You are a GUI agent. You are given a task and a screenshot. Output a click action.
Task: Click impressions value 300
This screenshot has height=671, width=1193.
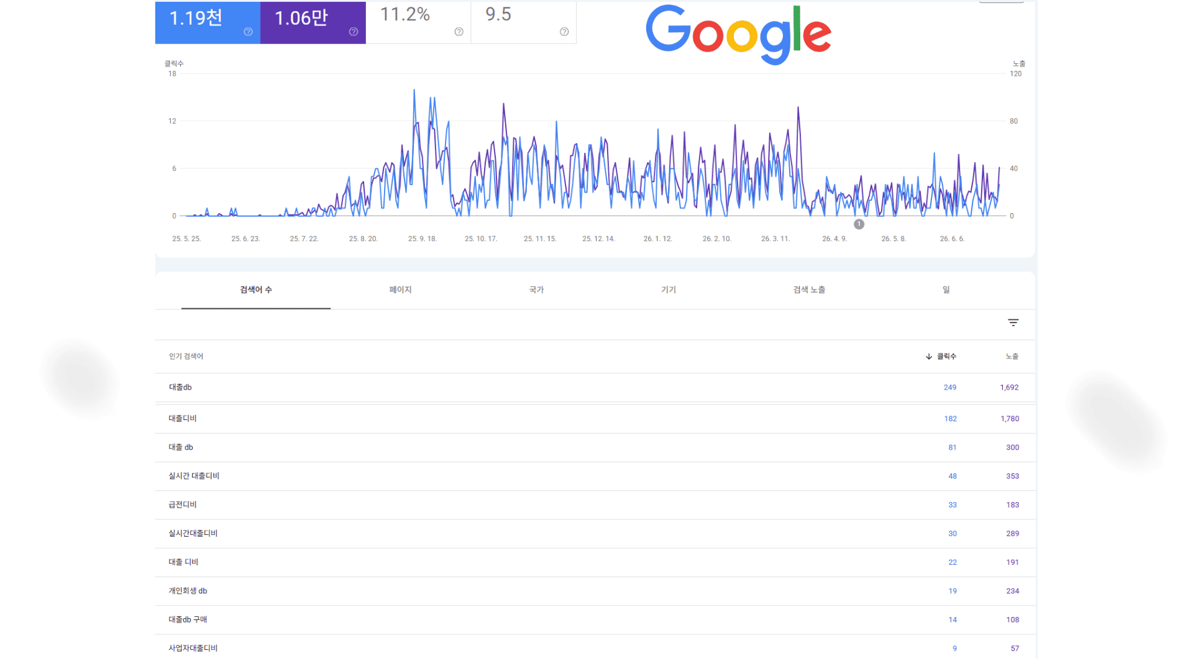(x=1013, y=447)
